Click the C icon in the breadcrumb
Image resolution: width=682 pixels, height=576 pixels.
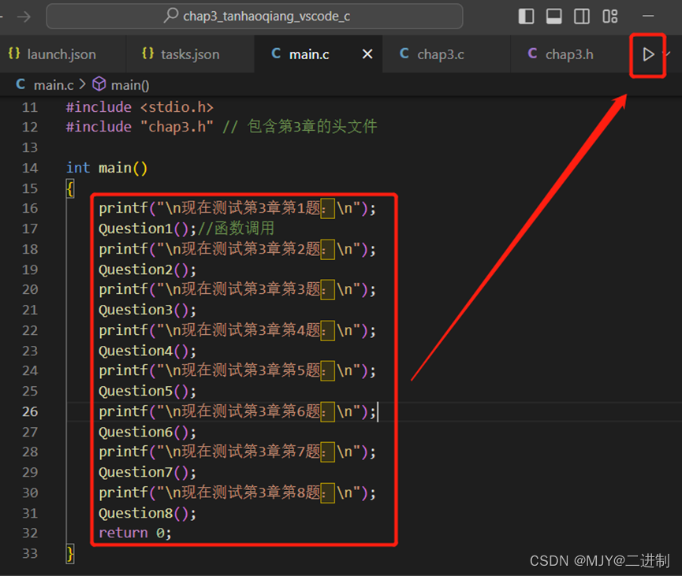pyautogui.click(x=20, y=84)
